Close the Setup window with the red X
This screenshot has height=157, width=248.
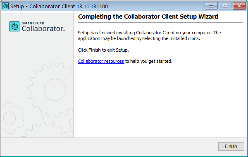(x=239, y=6)
